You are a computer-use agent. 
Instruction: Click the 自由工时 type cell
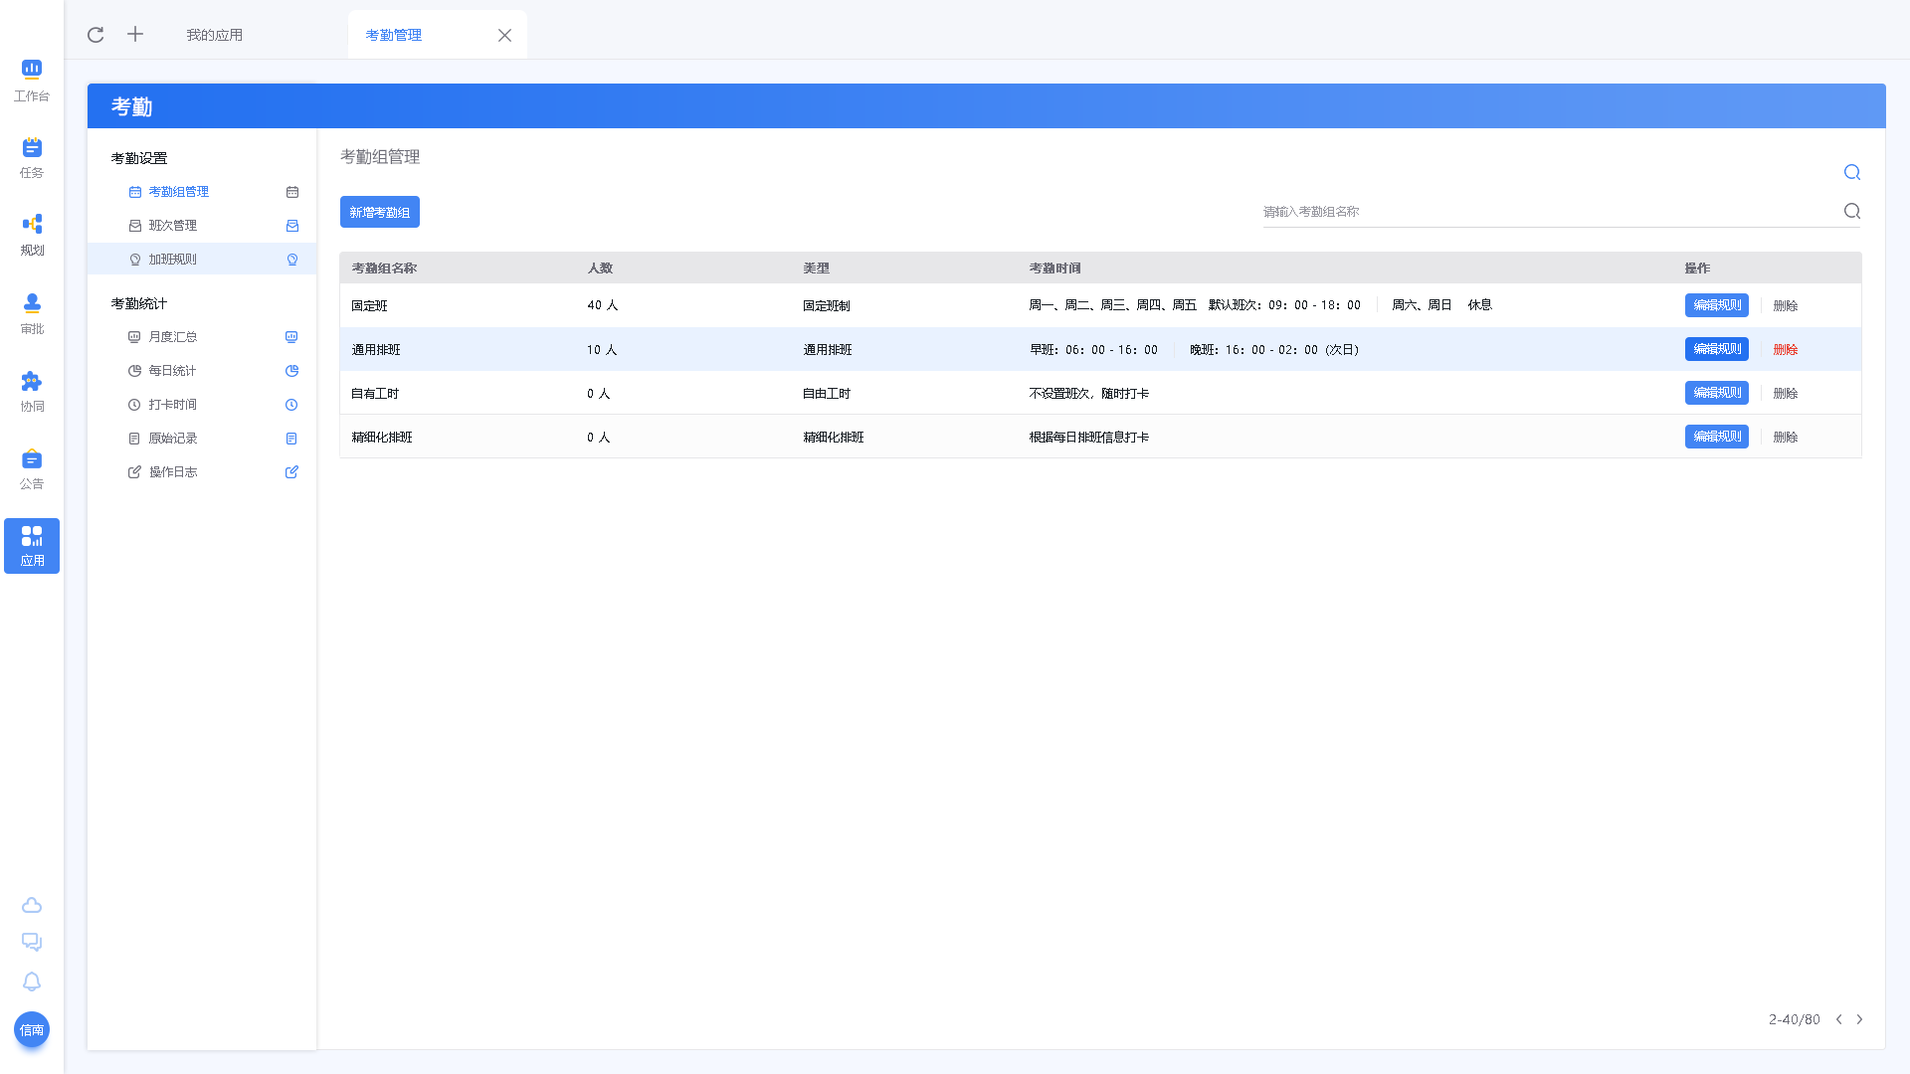pyautogui.click(x=827, y=393)
